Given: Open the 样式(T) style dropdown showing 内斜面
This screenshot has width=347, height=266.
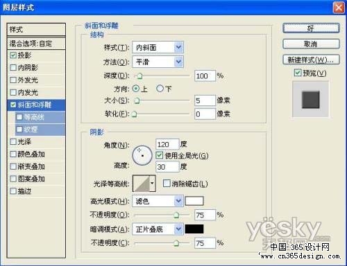Looking at the screenshot, I should (158, 48).
